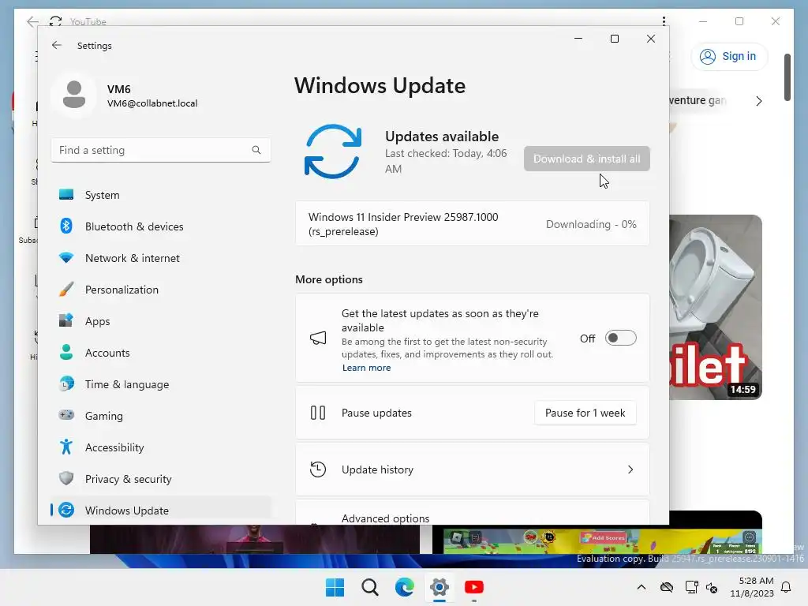808x606 pixels.
Task: Open the Learn more link
Action: (366, 368)
